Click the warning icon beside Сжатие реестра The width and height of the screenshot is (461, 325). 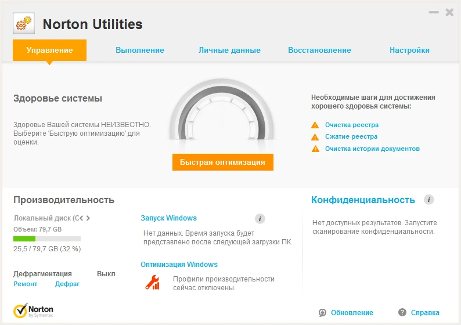pyautogui.click(x=315, y=137)
